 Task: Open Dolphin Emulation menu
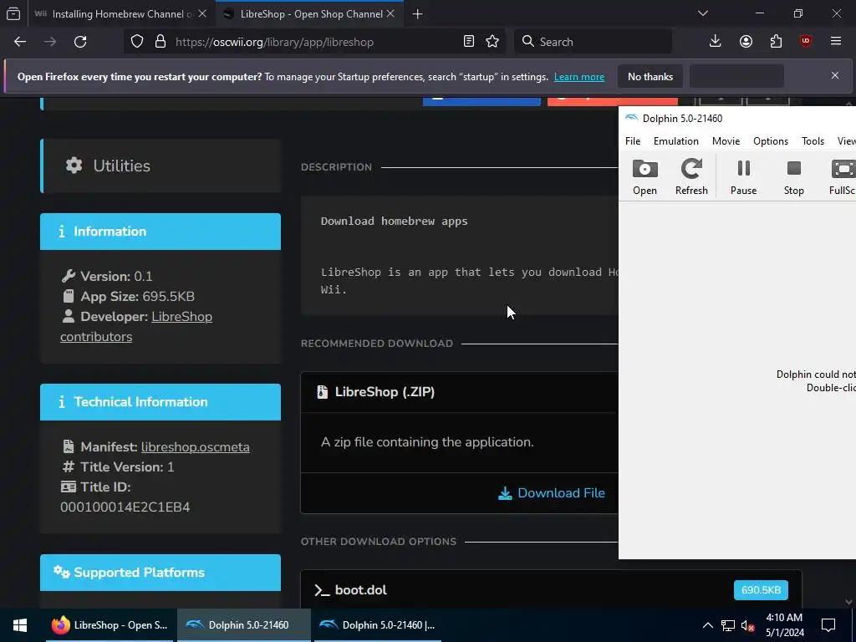pyautogui.click(x=675, y=140)
